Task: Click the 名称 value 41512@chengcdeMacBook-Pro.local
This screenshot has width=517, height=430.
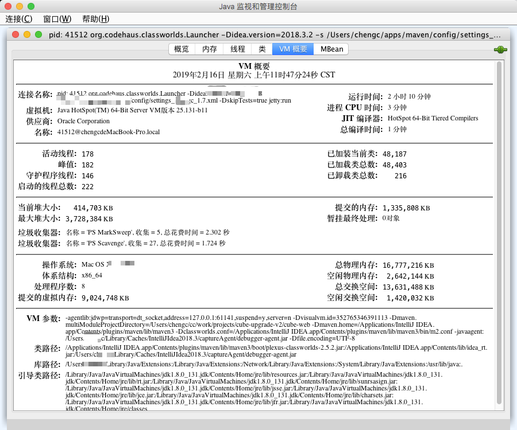Action: (109, 132)
